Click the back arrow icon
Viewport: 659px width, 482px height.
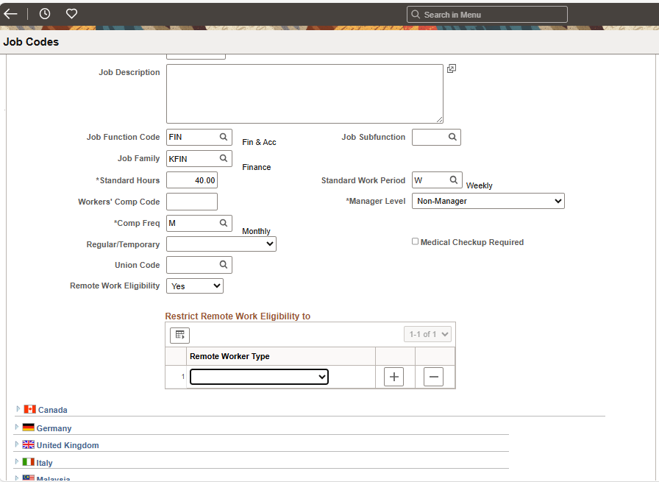point(10,14)
